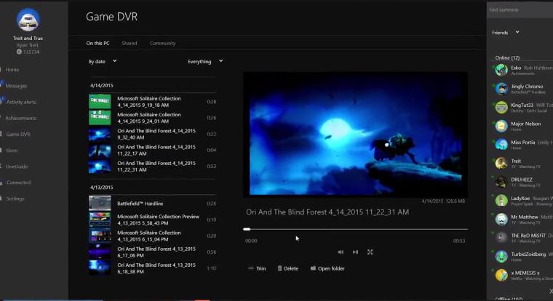Open Miss Portia's profile avatar

point(501,145)
